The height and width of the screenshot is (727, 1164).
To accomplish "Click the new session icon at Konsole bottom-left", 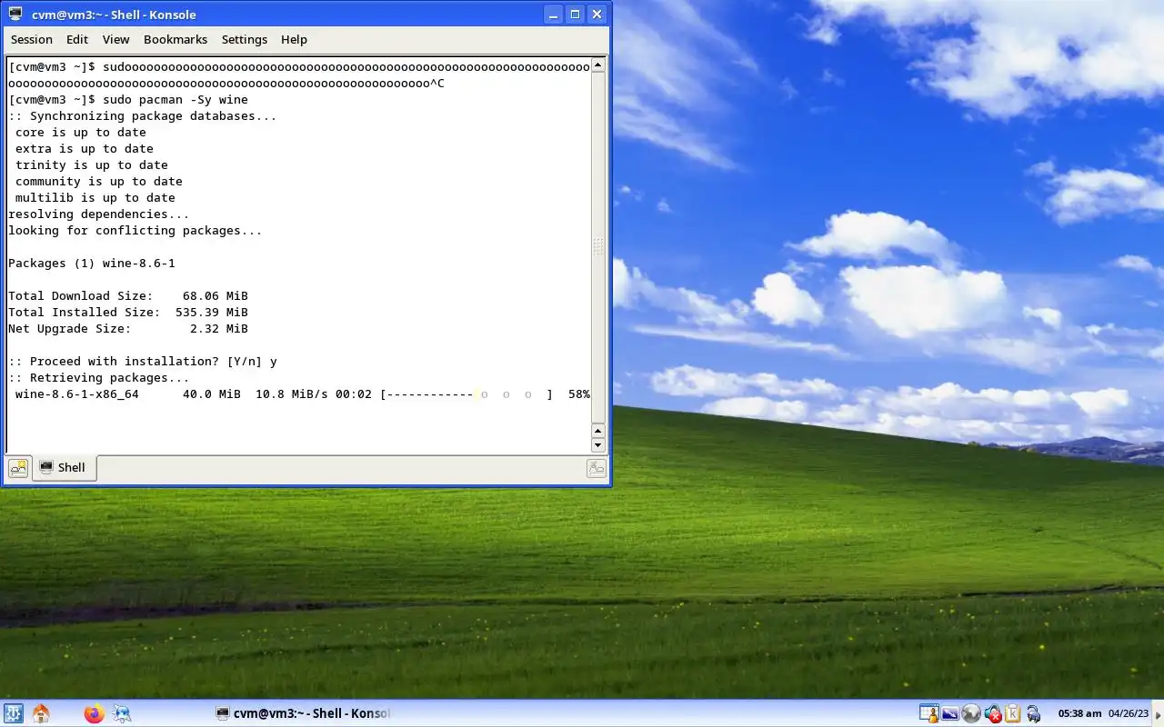I will [18, 468].
